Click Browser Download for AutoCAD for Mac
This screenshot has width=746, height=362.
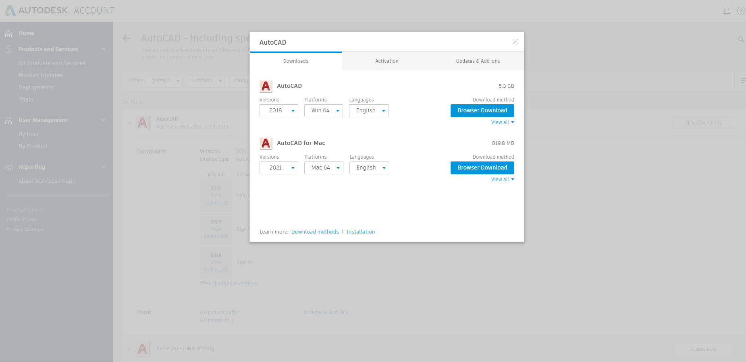[x=482, y=168]
